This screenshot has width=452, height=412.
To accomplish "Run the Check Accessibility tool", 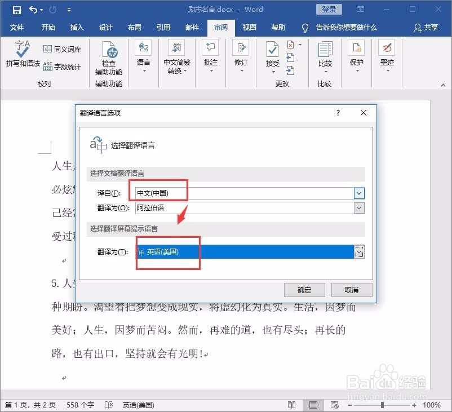I will [x=108, y=56].
